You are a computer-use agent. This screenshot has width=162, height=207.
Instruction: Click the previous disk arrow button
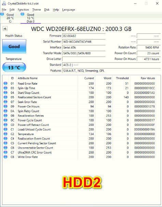point(5,29)
